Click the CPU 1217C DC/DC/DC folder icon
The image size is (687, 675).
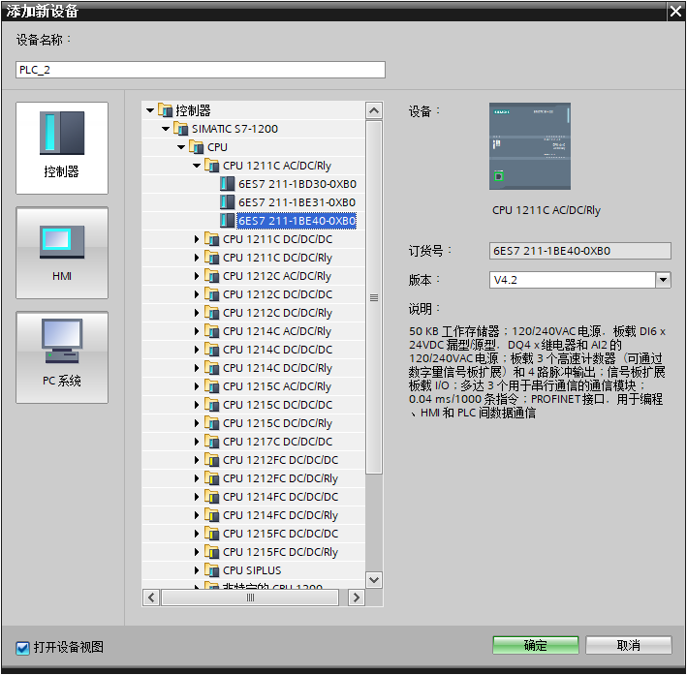(212, 442)
